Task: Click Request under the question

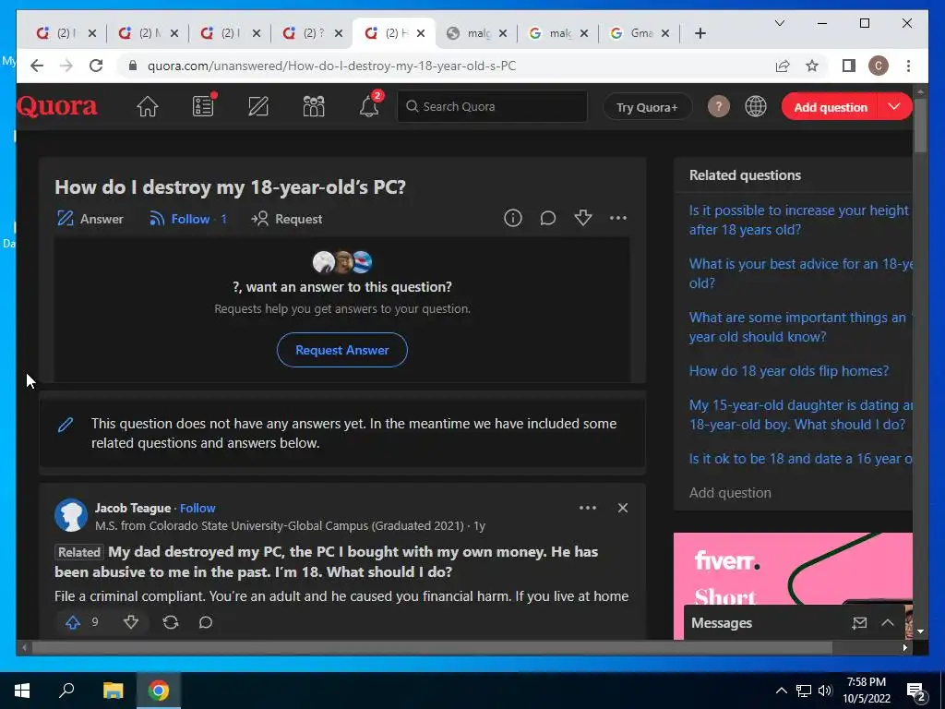Action: tap(287, 218)
